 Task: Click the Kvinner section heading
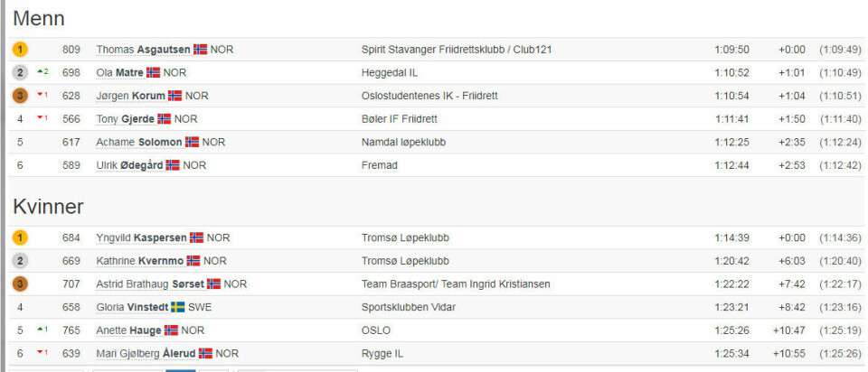click(x=48, y=207)
